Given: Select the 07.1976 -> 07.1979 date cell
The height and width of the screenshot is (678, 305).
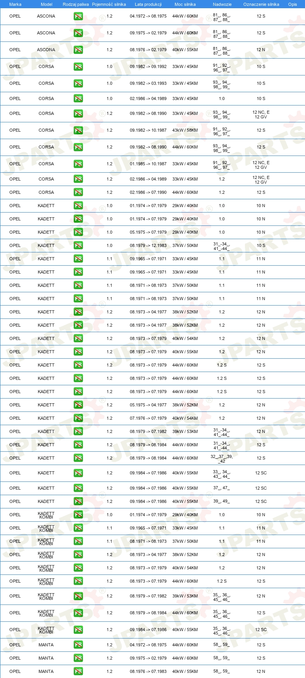Looking at the screenshot, I should 148,419.
